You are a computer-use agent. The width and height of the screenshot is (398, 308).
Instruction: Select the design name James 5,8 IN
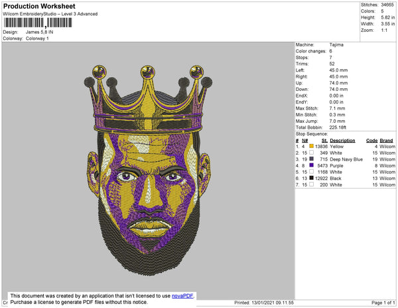tap(39, 32)
